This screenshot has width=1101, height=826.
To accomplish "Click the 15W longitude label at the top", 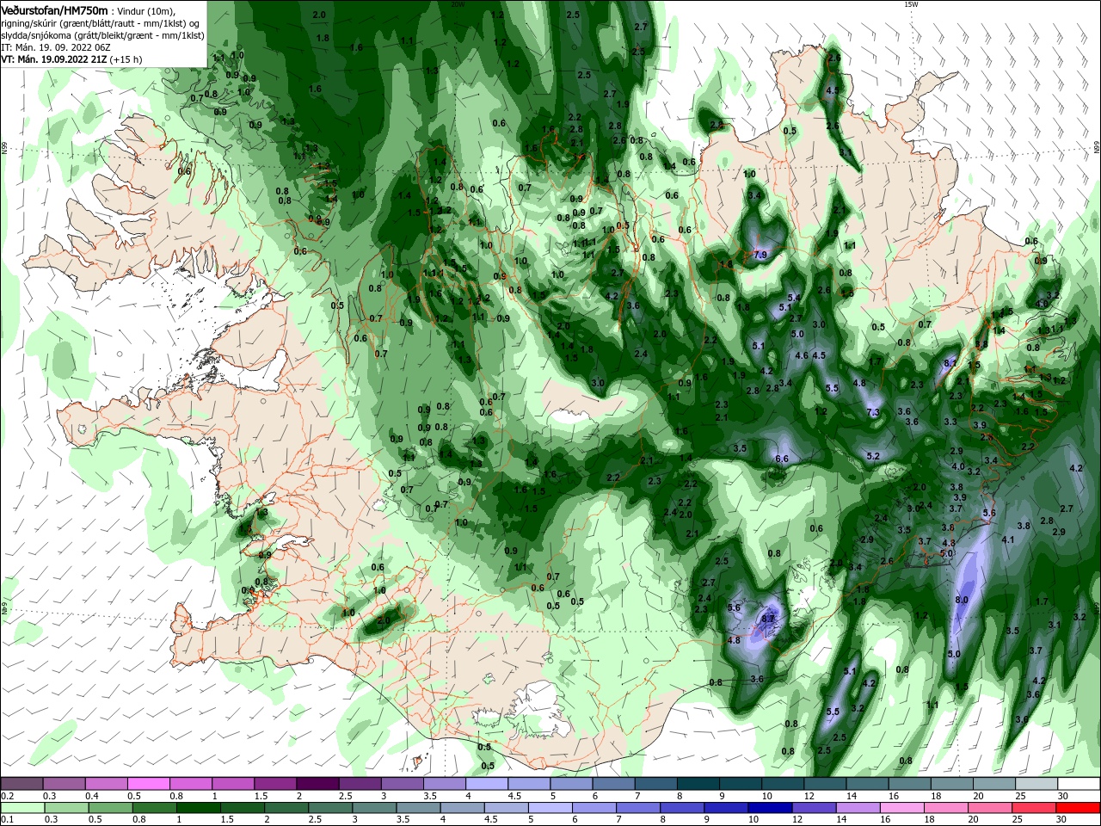I will tap(911, 4).
